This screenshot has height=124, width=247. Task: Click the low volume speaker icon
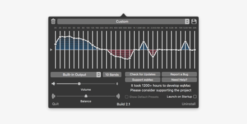point(53,84)
